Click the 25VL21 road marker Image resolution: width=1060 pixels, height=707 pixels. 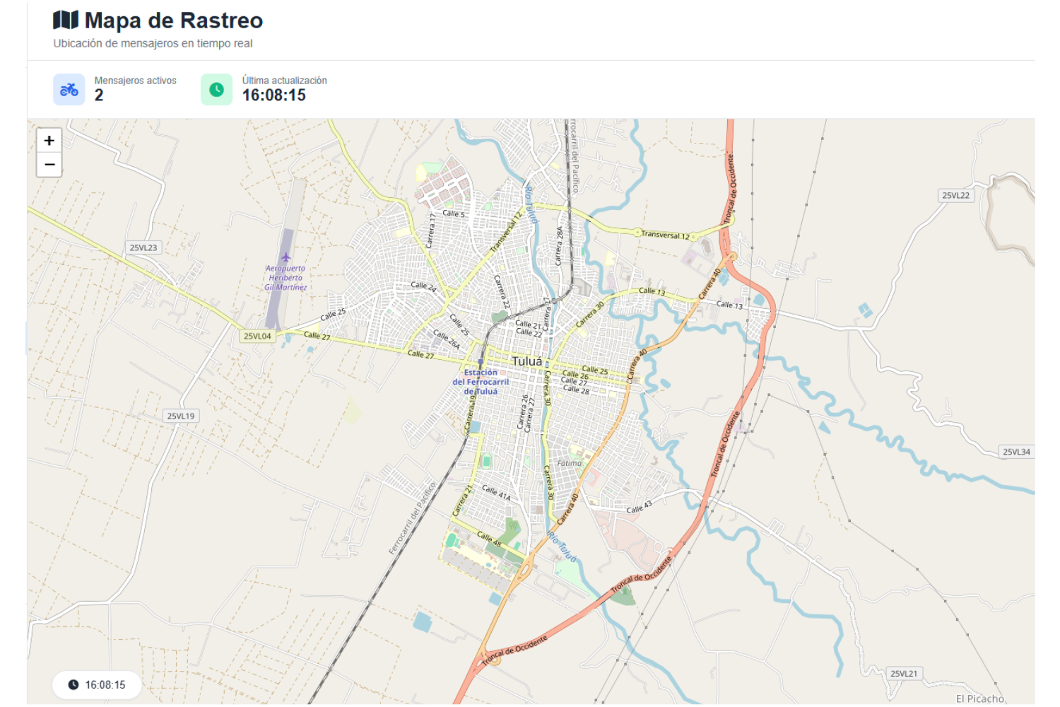[904, 673]
